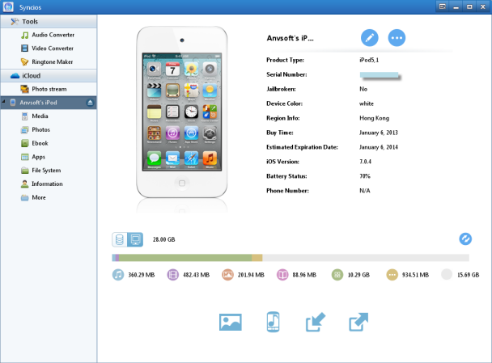
Task: Collapse the Anvsoft's iPod tree node
Action: 3,102
